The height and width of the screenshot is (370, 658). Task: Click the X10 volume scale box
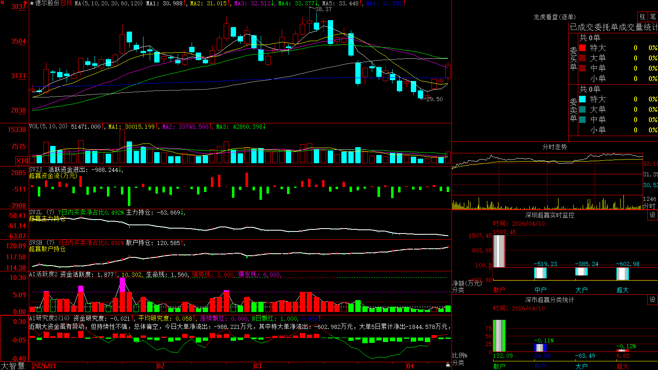click(22, 161)
